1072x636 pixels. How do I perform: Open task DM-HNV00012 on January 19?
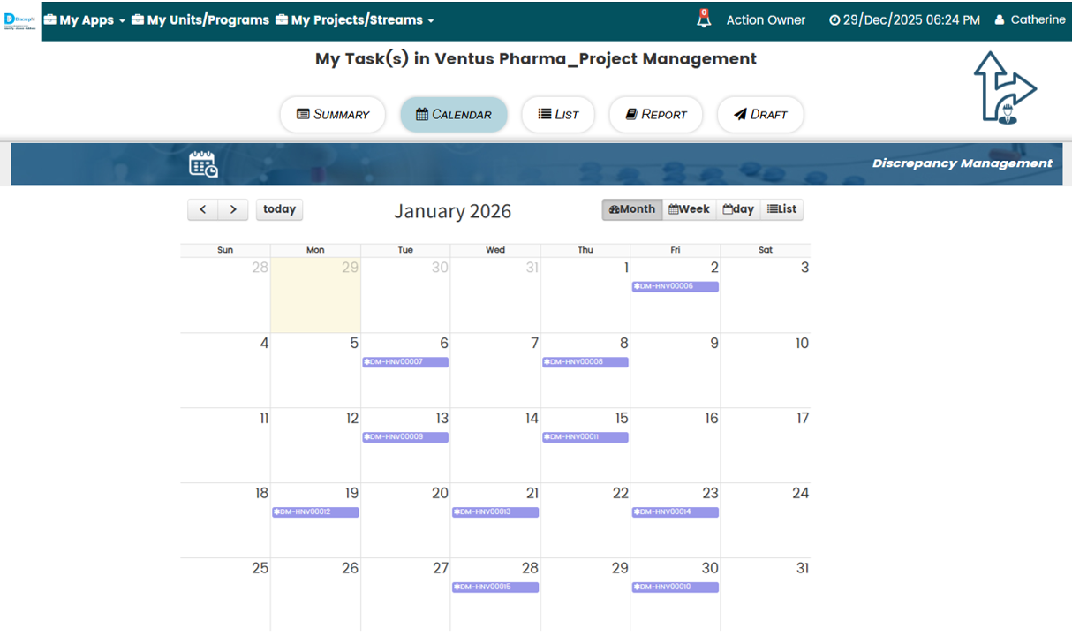coord(315,512)
